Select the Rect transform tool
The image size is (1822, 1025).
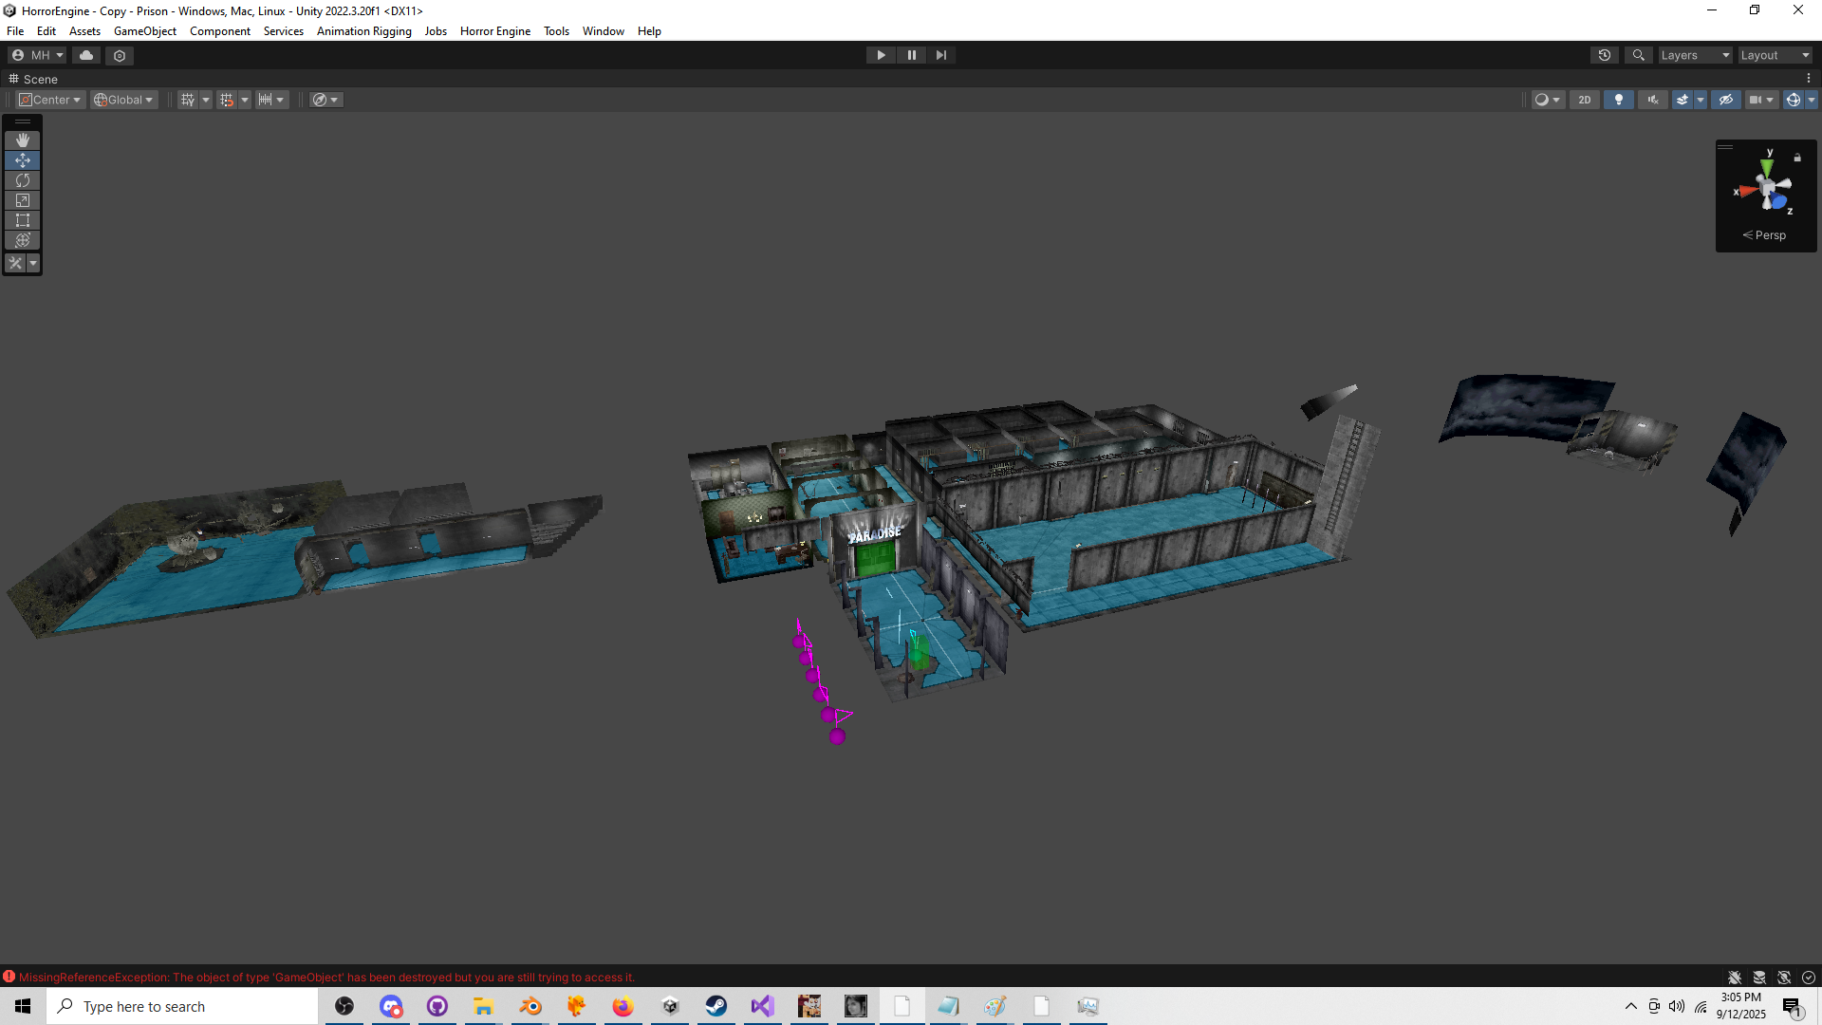pos(23,220)
